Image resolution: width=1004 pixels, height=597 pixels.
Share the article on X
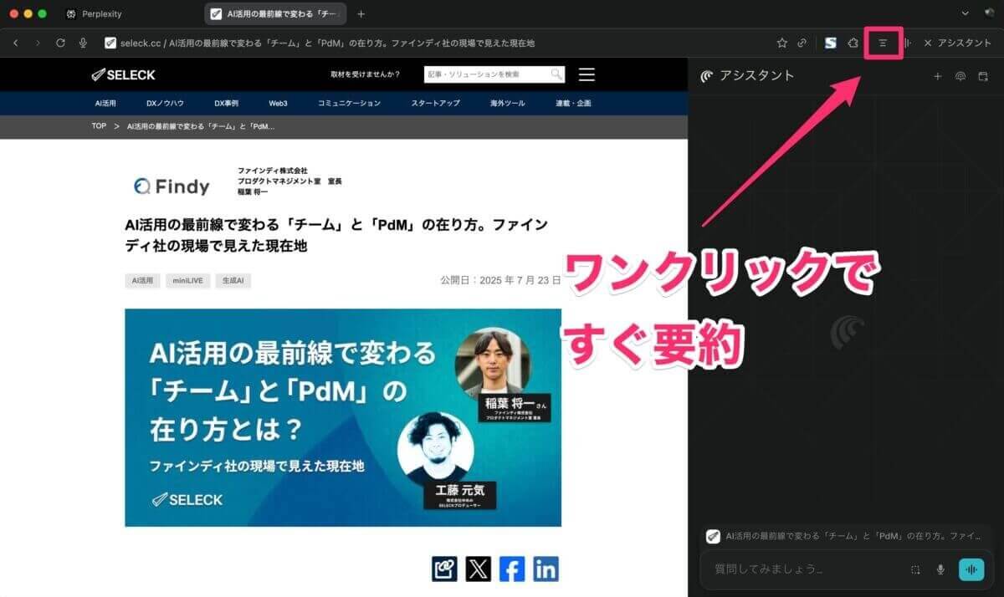click(x=478, y=569)
